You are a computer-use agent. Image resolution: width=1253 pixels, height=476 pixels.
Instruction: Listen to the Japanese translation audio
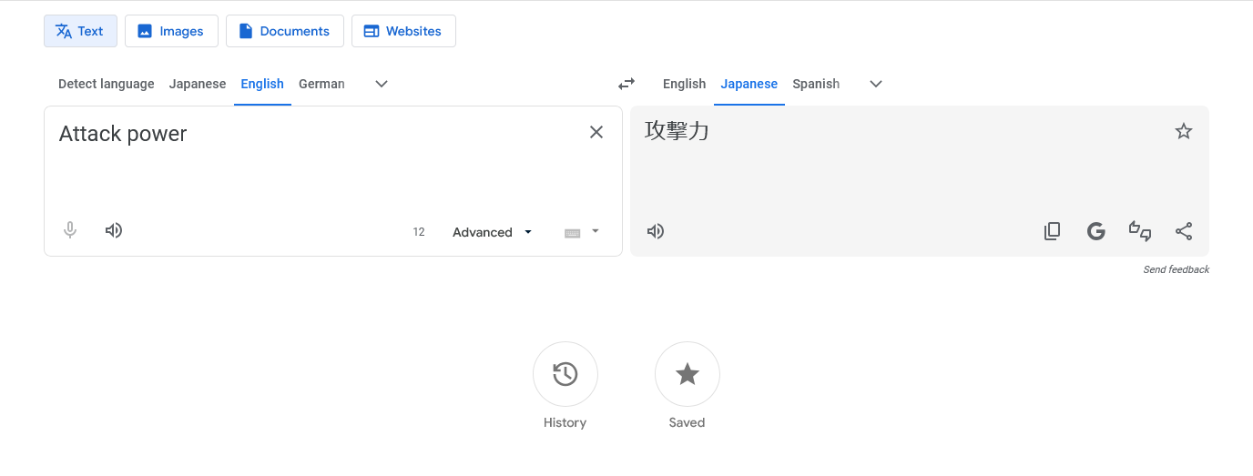click(x=656, y=231)
